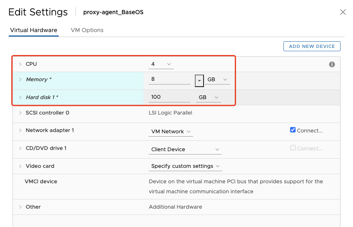Open the VM Network dropdown
Image resolution: width=353 pixels, height=227 pixels.
[x=171, y=132]
